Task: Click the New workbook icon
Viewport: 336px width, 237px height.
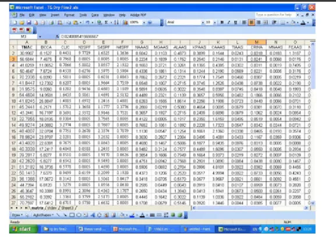Action: [x=15, y=22]
